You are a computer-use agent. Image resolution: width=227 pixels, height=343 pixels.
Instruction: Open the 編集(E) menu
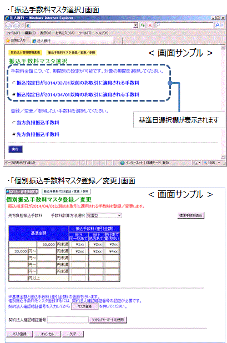click(30, 33)
